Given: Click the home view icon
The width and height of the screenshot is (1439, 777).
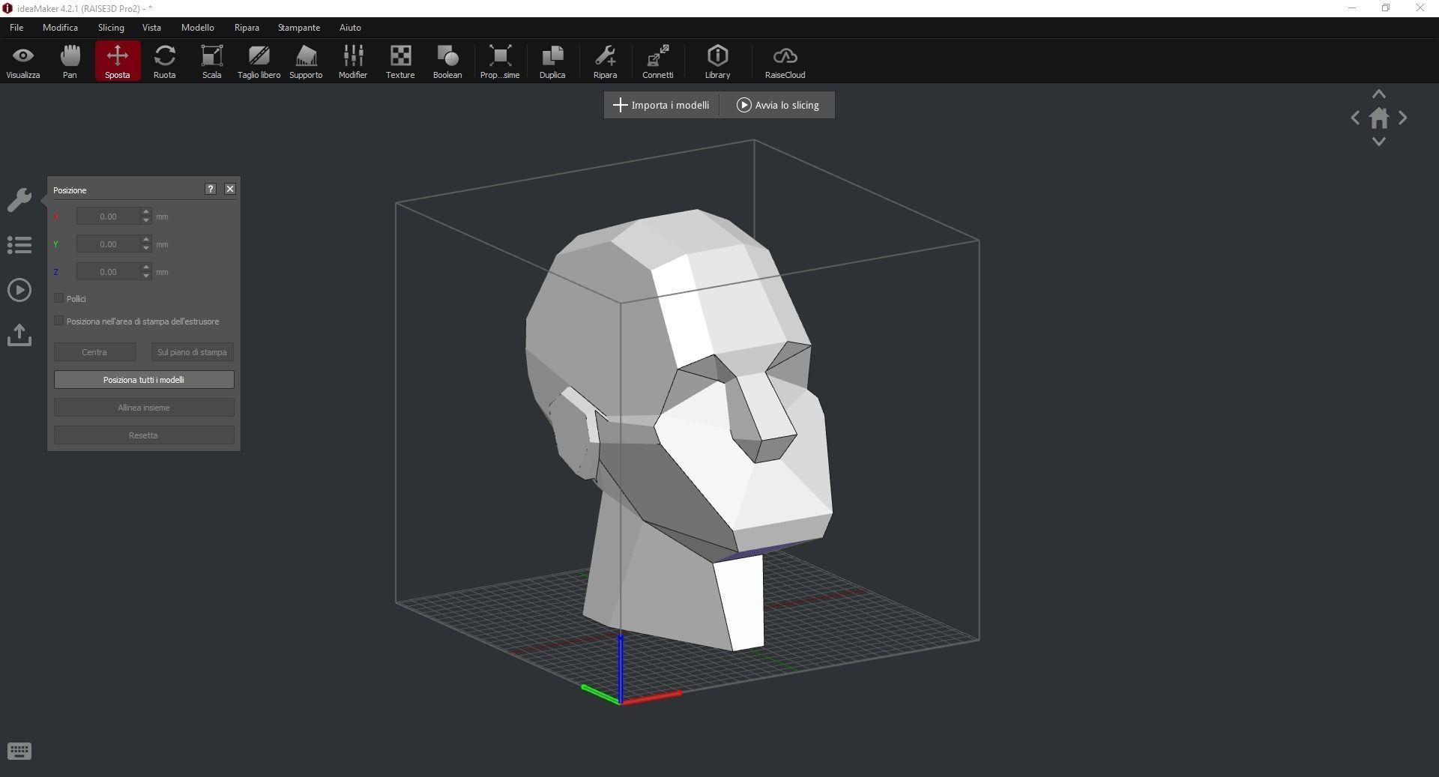Looking at the screenshot, I should [1379, 118].
